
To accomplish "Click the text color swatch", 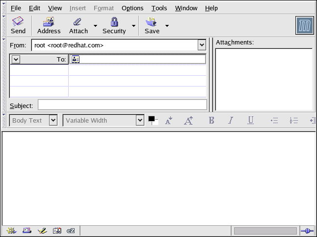I will (152, 120).
